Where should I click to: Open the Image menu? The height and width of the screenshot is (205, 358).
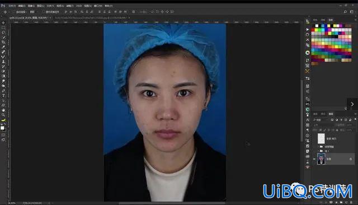point(31,6)
